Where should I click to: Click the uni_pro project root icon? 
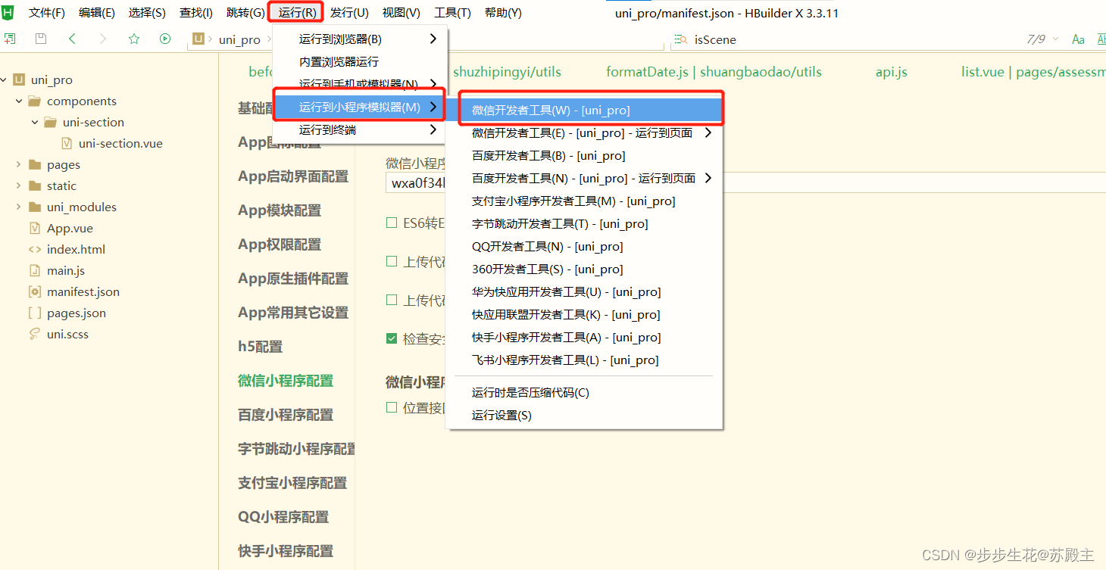[19, 79]
